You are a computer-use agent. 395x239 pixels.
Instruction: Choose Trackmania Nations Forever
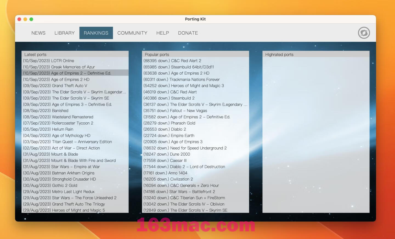[x=196, y=79]
